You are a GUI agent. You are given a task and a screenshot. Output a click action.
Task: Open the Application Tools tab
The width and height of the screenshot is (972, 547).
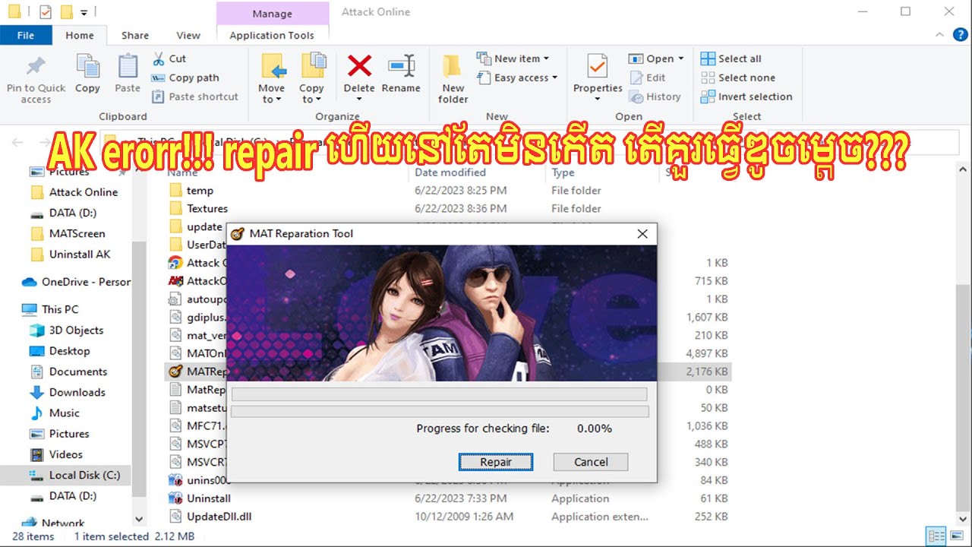[272, 35]
